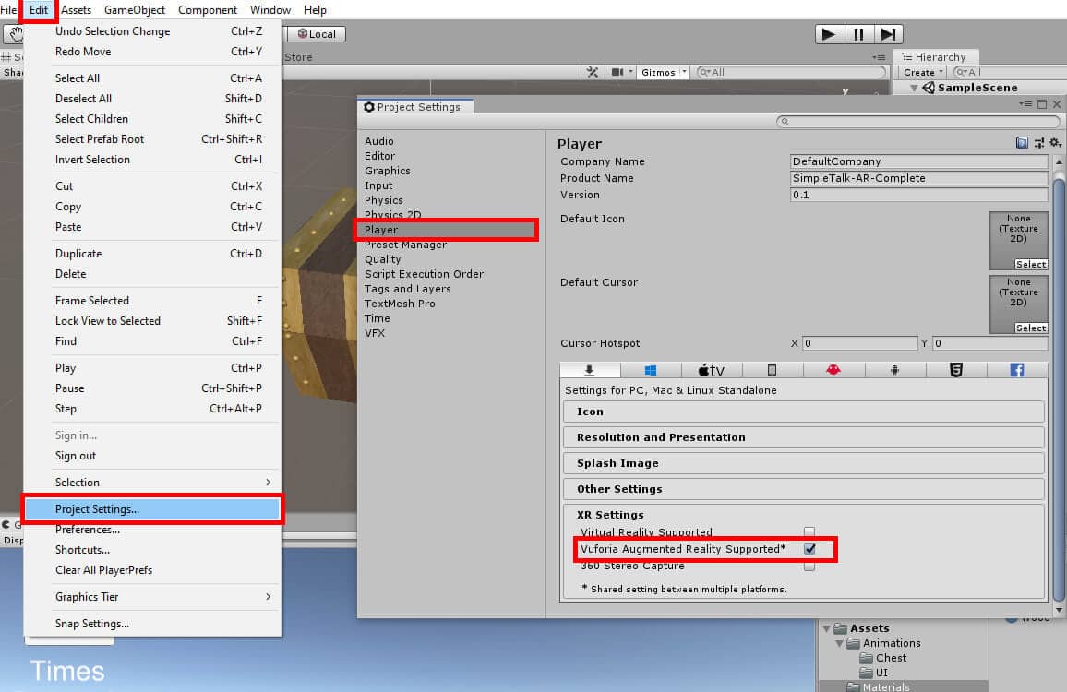Open the GameObject menu

[x=135, y=10]
